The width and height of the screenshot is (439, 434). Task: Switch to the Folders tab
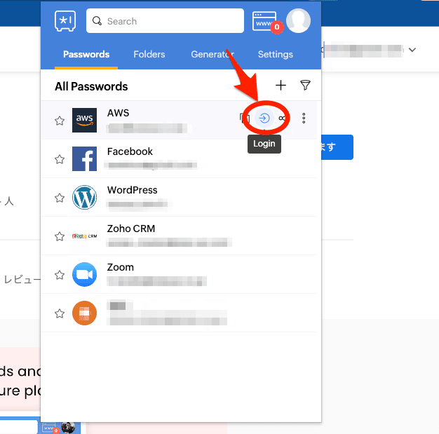(x=149, y=54)
